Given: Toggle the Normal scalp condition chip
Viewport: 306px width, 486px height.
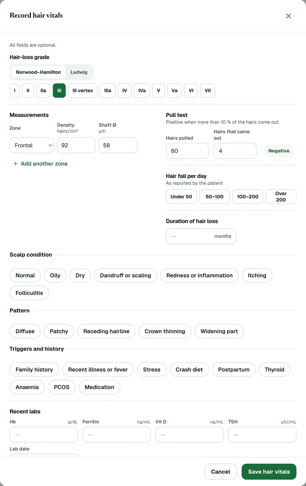Looking at the screenshot, I should point(25,275).
